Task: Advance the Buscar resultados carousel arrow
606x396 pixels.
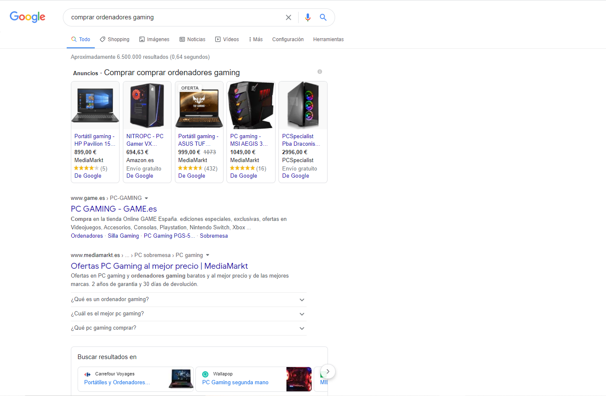Action: 328,371
